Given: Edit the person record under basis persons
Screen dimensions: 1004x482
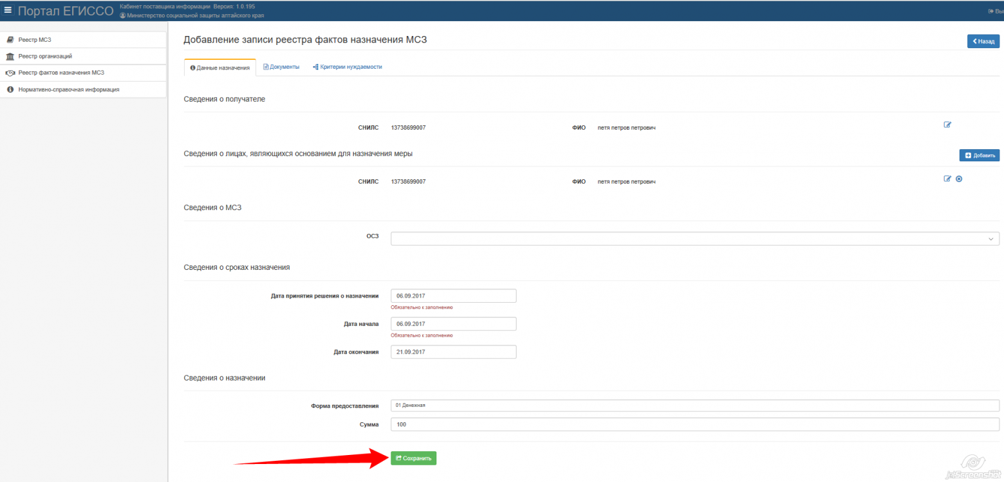Looking at the screenshot, I should click(947, 179).
